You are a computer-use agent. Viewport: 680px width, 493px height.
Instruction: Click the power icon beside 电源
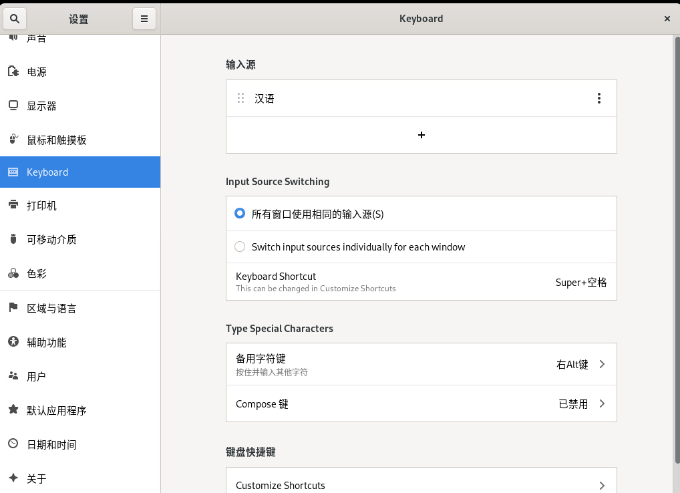(x=13, y=71)
